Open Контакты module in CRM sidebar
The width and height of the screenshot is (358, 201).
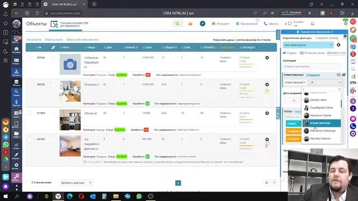click(x=16, y=73)
